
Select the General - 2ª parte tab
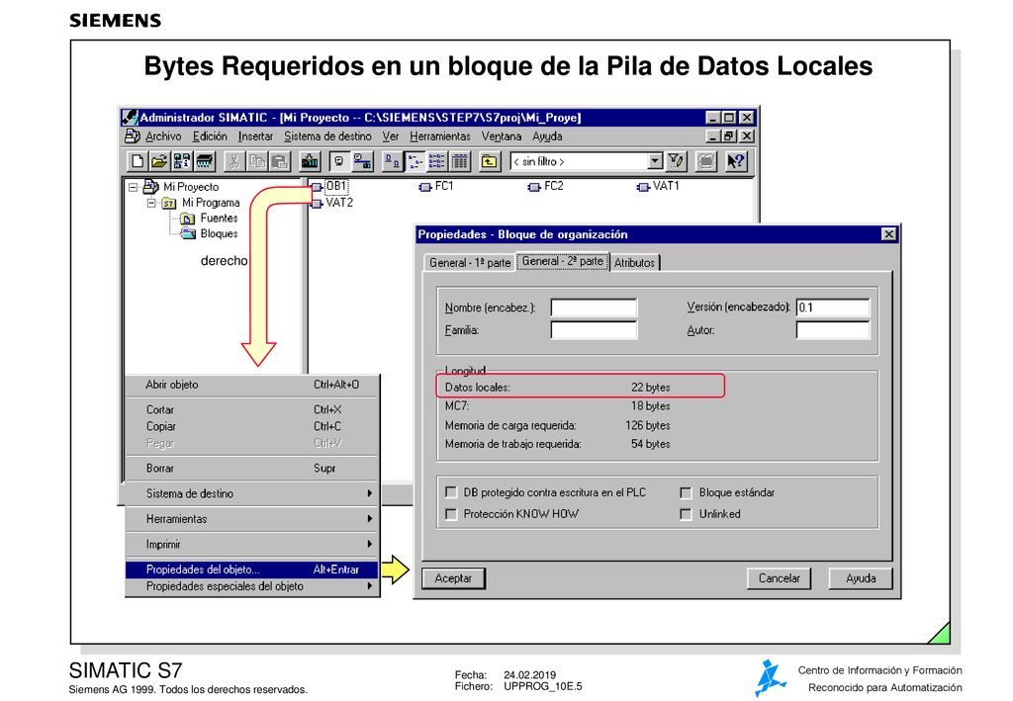click(563, 261)
